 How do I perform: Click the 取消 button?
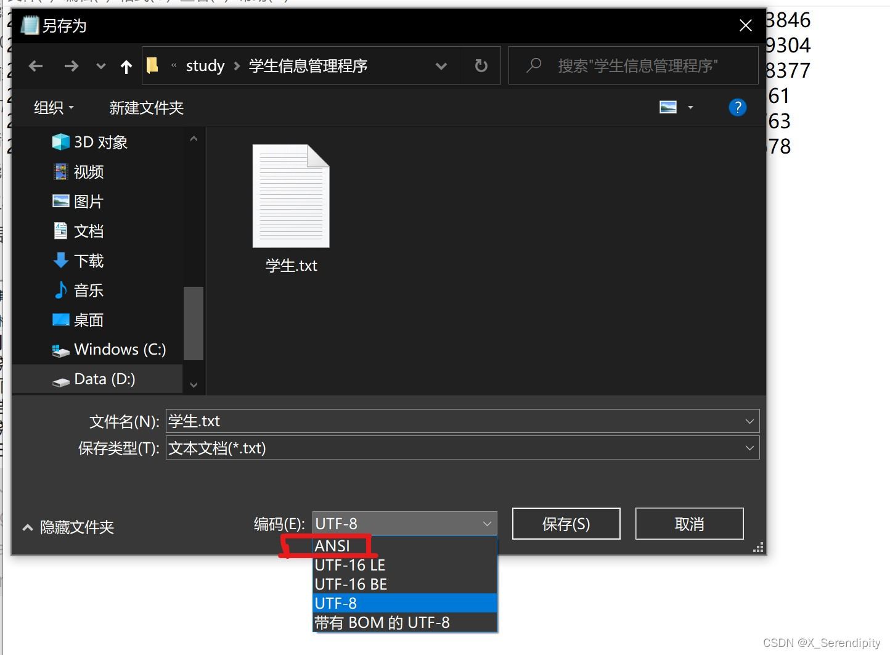[689, 524]
